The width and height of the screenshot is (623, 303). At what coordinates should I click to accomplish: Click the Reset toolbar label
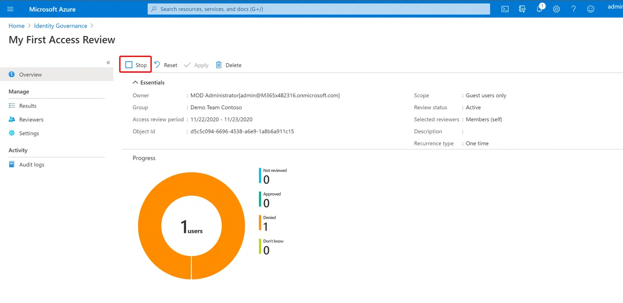click(170, 65)
